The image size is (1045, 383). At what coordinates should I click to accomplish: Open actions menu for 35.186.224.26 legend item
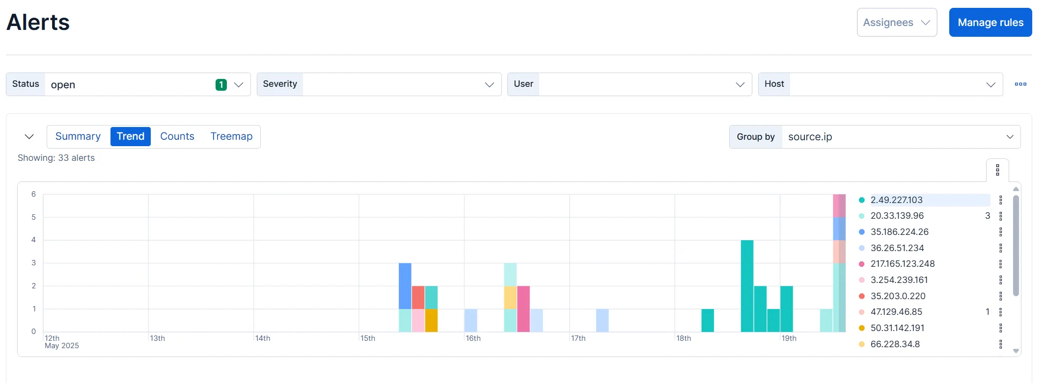[x=1000, y=232]
